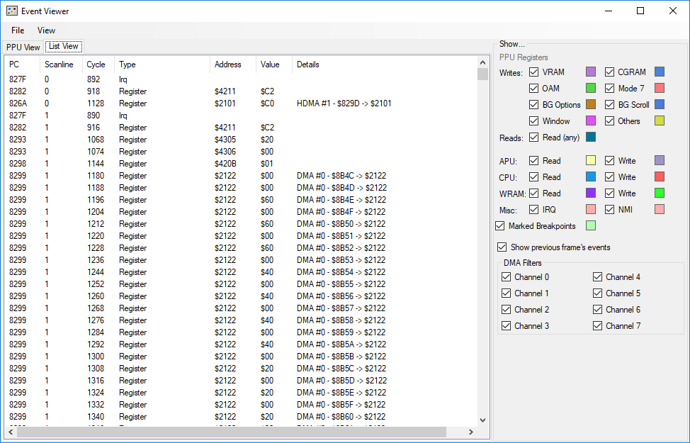Click the horizontal scroll right arrow

(x=471, y=432)
